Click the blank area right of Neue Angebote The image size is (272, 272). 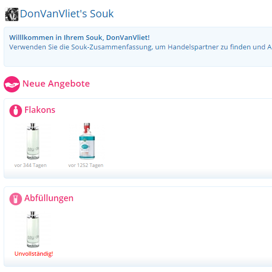175,84
